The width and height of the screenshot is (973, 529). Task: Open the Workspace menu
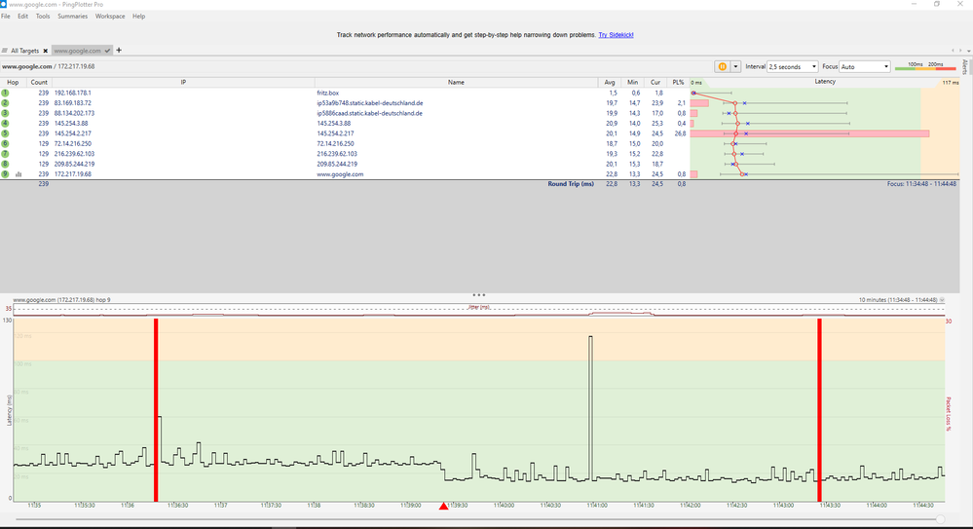pos(110,17)
